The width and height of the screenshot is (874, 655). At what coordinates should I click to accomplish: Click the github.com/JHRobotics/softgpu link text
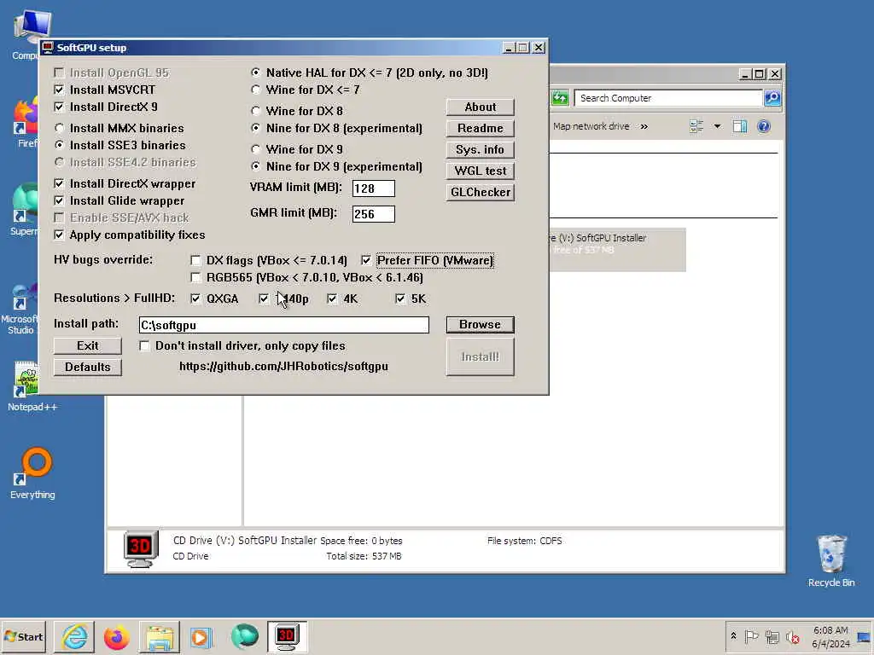tap(283, 367)
